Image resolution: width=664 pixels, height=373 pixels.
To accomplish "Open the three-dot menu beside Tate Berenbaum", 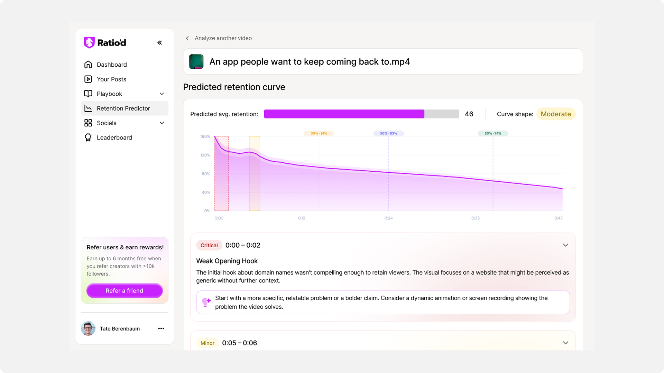I will [161, 328].
